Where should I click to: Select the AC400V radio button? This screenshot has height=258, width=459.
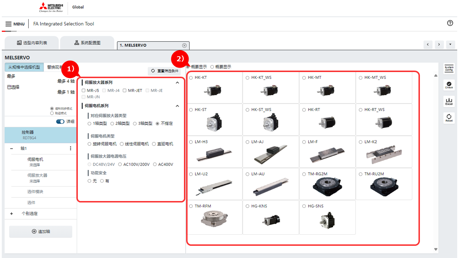(155, 164)
